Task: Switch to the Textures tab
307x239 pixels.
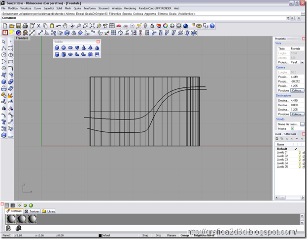Action: coord(32,211)
